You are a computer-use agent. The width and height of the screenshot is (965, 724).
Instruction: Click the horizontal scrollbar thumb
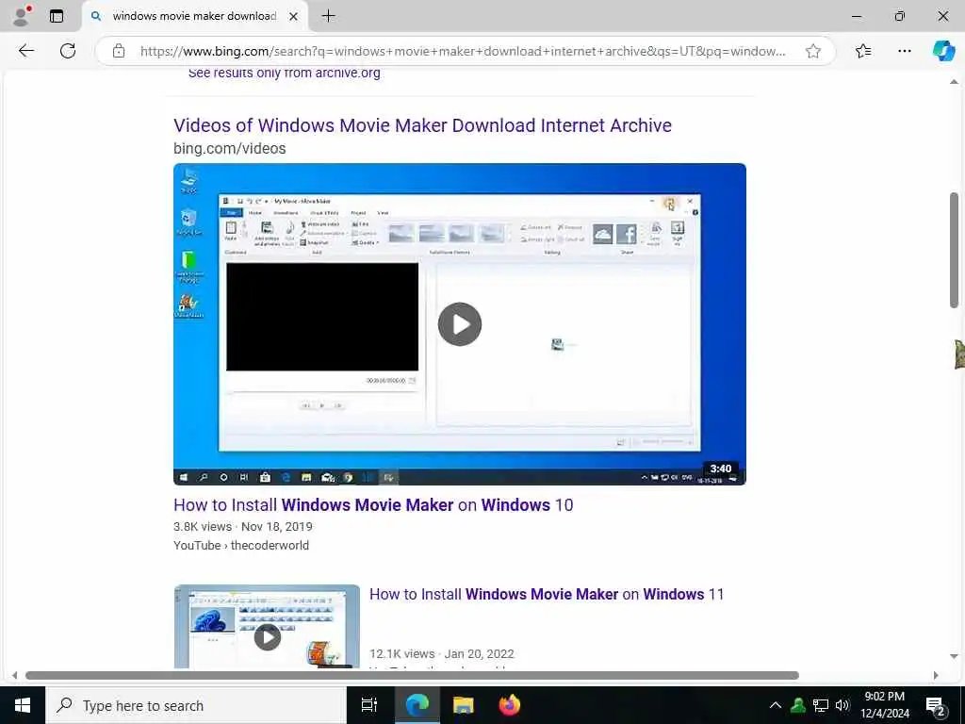coord(413,675)
